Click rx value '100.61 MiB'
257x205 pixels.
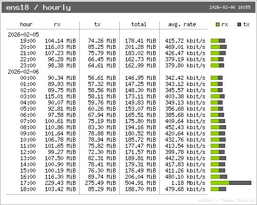coord(60,121)
